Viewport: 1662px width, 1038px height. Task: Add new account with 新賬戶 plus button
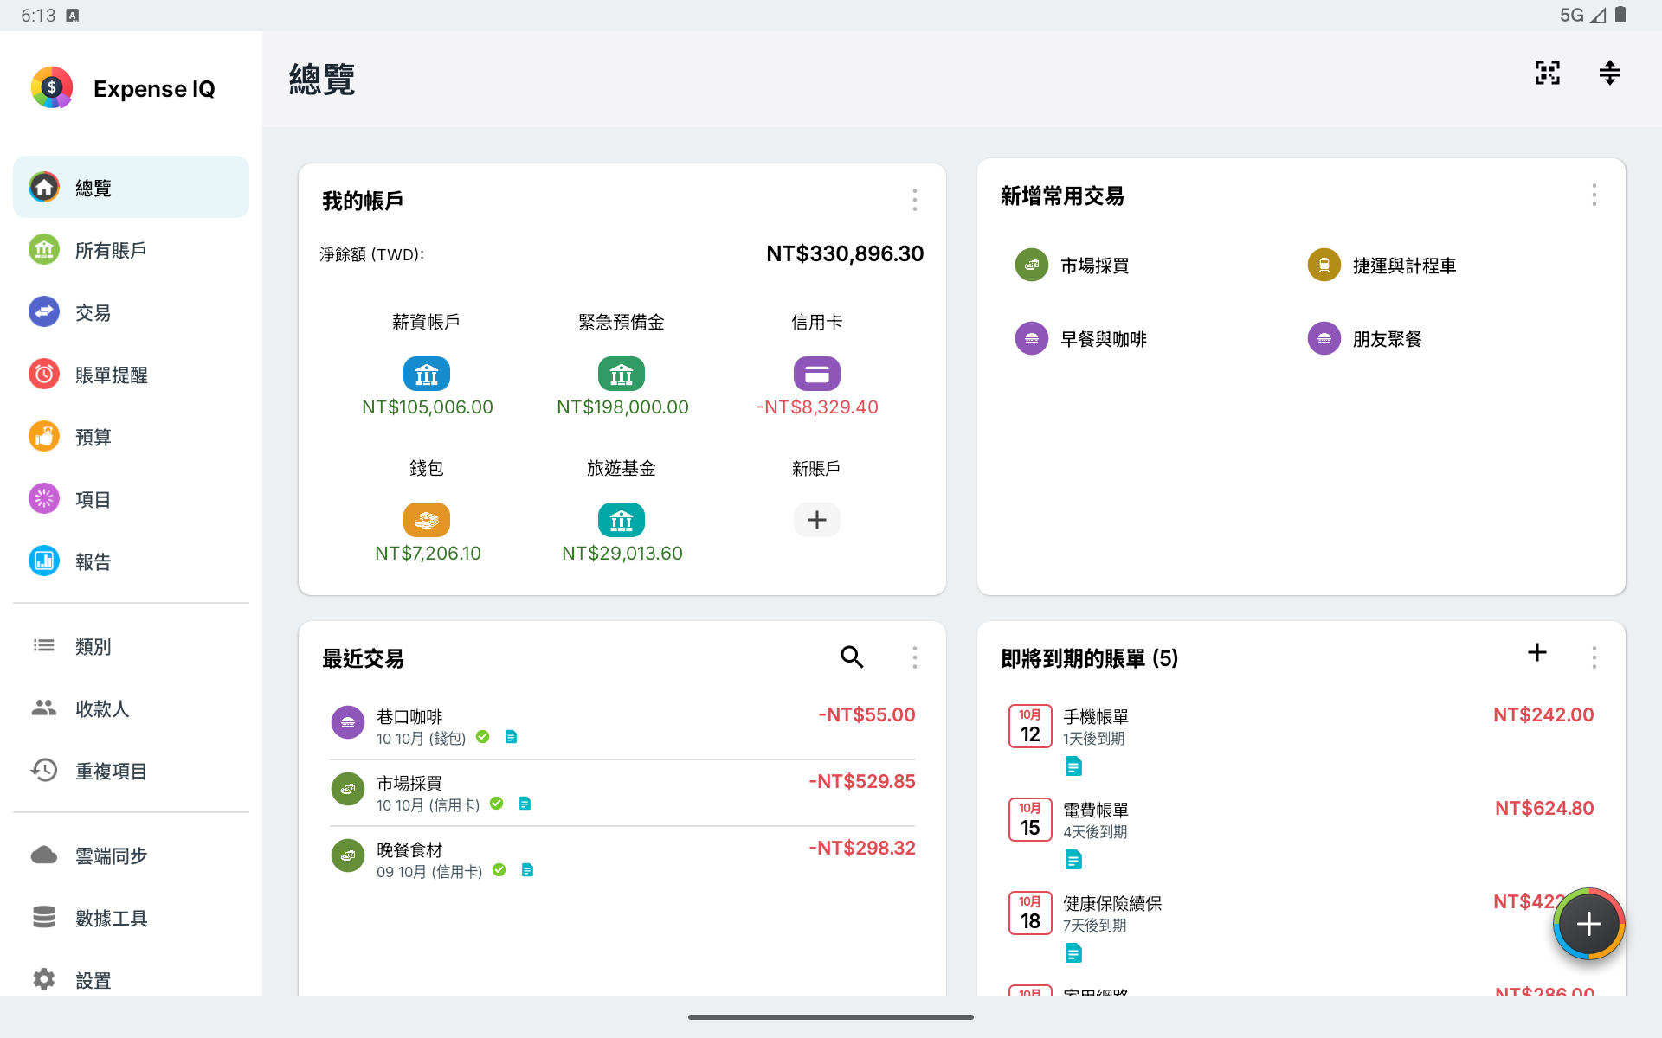816,520
